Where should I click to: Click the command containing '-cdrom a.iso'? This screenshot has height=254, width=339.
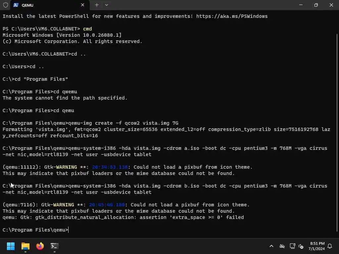click(165, 151)
